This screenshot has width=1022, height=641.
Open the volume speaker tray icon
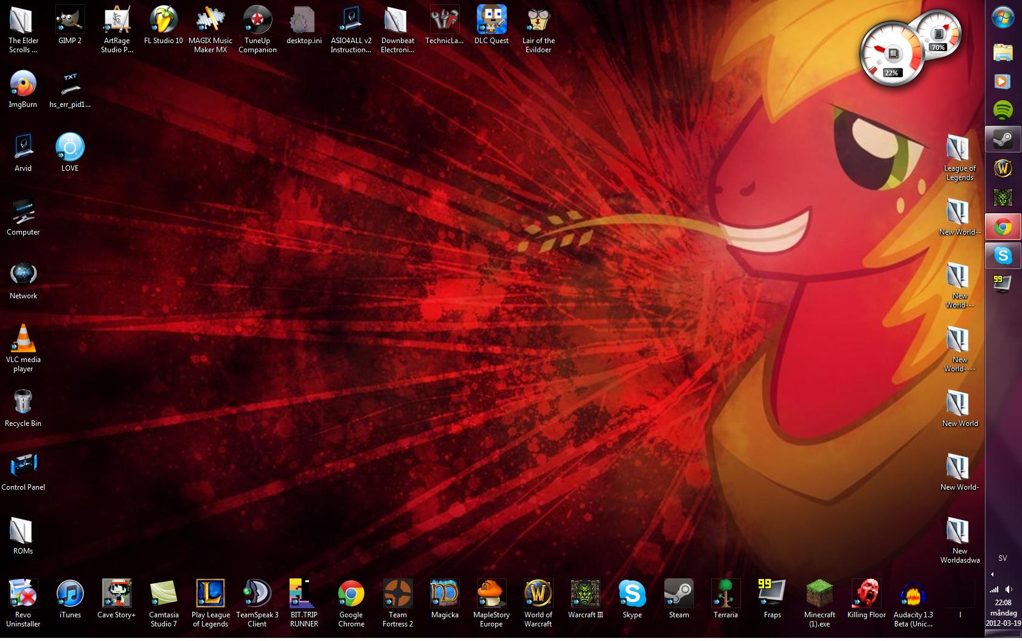coord(1010,589)
